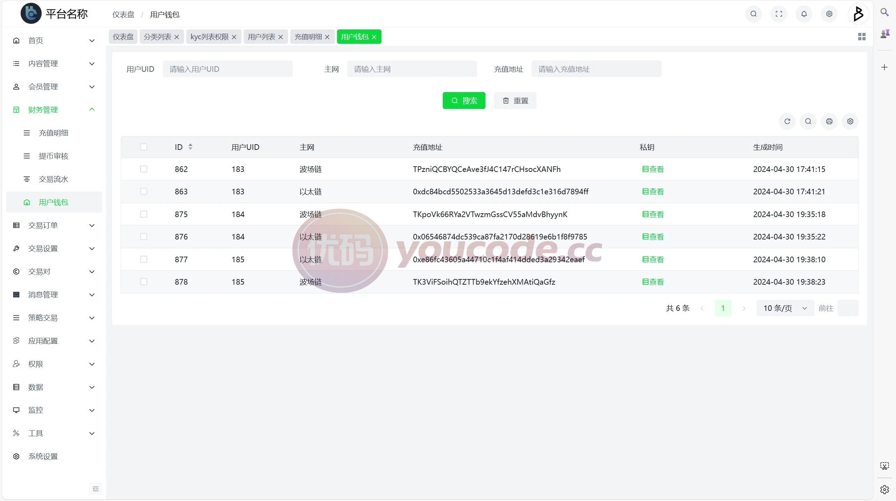Viewport: 896px width, 501px height.
Task: Collapse the sidebar with bottom fold icon
Action: [96, 489]
